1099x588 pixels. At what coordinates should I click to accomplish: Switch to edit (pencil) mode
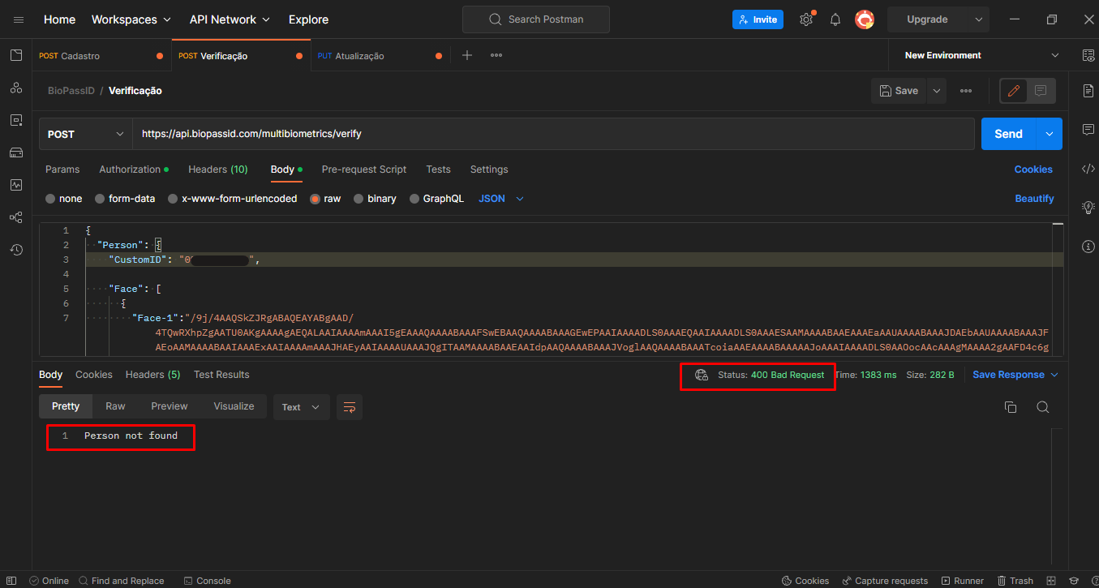(1014, 91)
